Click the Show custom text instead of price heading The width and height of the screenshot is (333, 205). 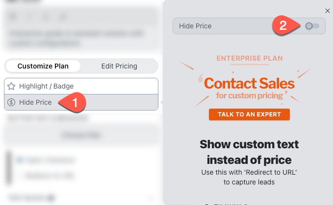click(x=249, y=152)
